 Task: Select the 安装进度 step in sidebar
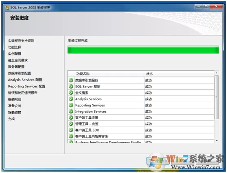tap(15, 112)
